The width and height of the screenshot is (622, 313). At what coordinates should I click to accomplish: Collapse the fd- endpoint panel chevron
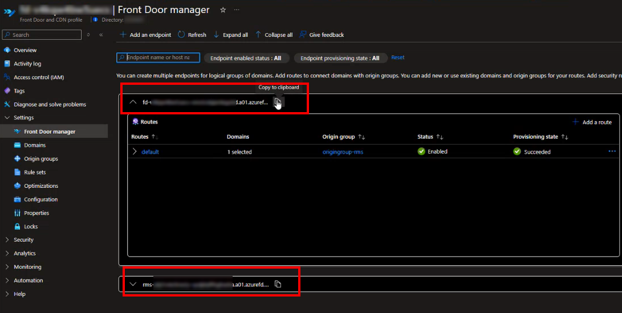click(133, 102)
